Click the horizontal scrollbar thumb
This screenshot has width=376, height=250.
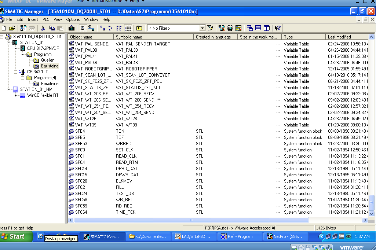pyautogui.click(x=191, y=220)
